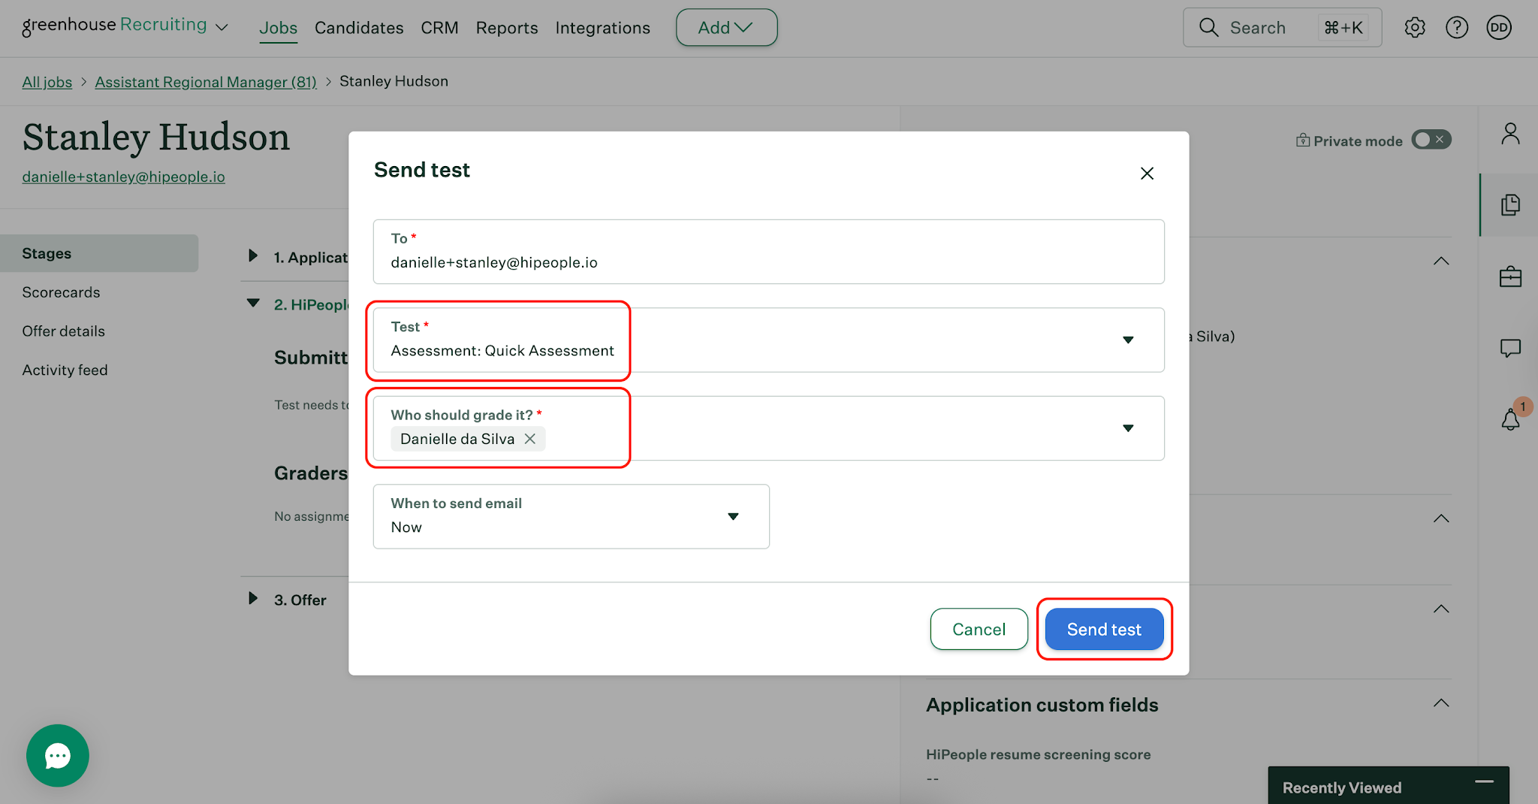1538x804 pixels.
Task: Go to the Candidates tab
Action: [x=359, y=28]
